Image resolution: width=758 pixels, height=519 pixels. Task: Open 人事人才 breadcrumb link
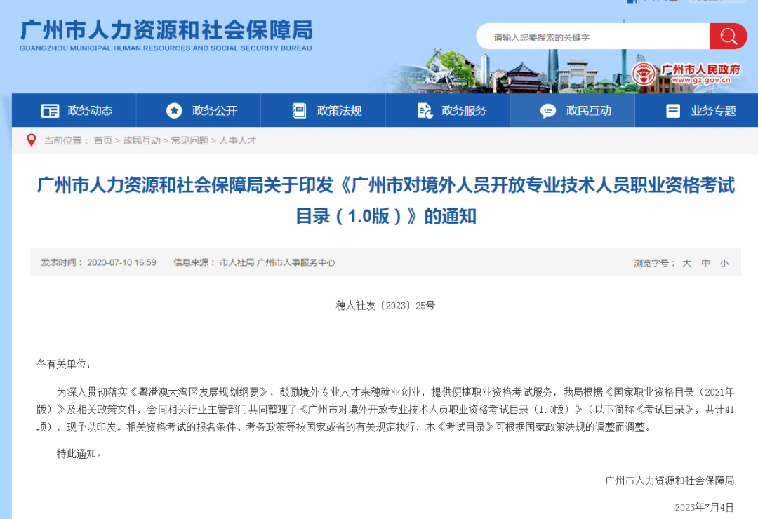(x=237, y=141)
